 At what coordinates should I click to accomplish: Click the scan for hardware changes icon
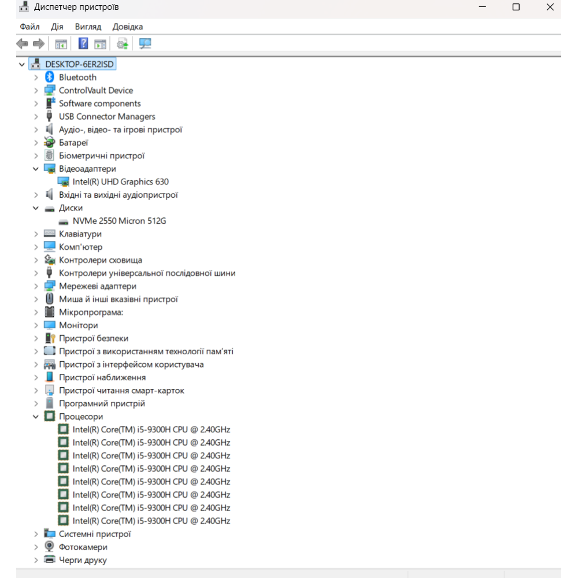[145, 43]
